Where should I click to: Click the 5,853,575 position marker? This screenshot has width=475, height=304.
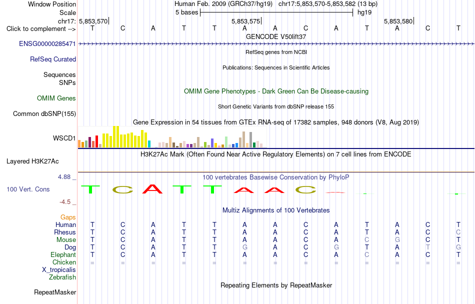[x=245, y=21]
